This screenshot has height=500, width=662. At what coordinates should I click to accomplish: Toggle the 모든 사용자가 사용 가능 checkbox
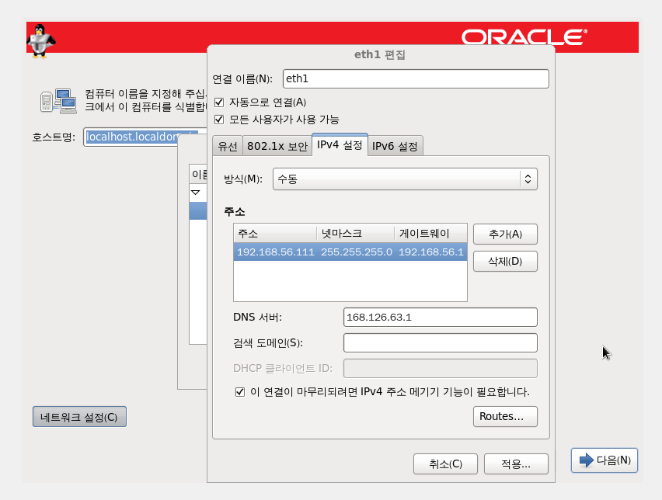pyautogui.click(x=219, y=120)
